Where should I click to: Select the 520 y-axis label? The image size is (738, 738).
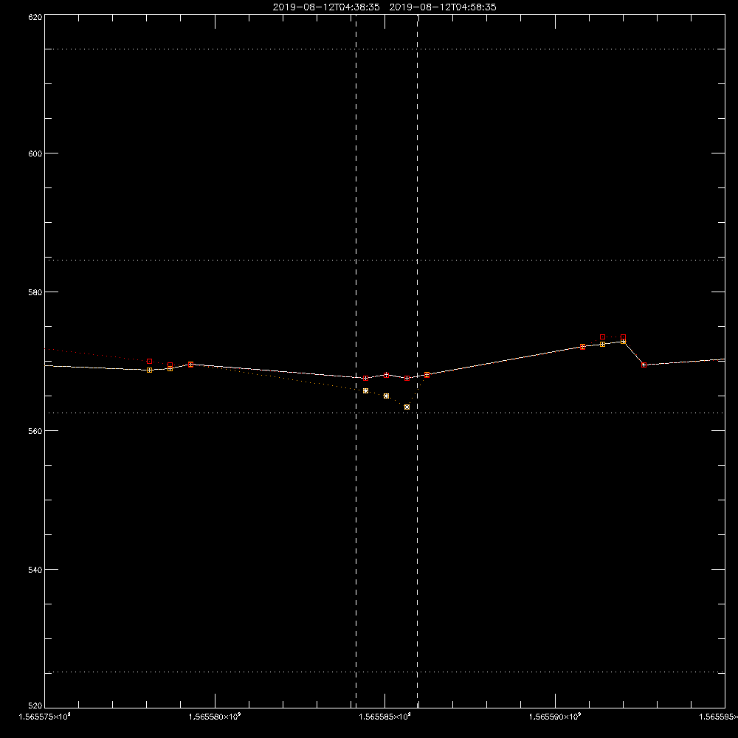(35, 706)
